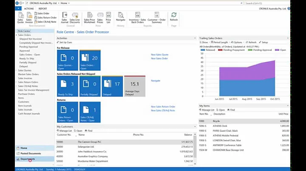
Task: Open the Departments navigation button
Action: tap(35, 159)
